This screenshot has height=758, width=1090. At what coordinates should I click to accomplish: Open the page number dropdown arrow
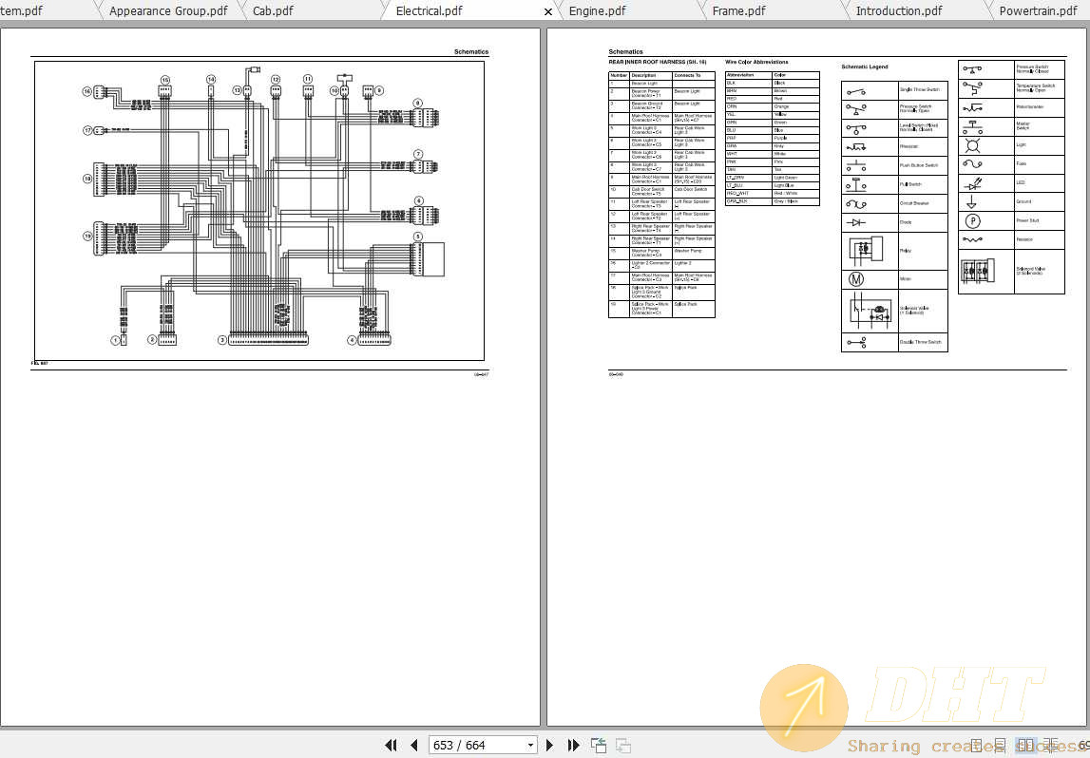click(531, 745)
